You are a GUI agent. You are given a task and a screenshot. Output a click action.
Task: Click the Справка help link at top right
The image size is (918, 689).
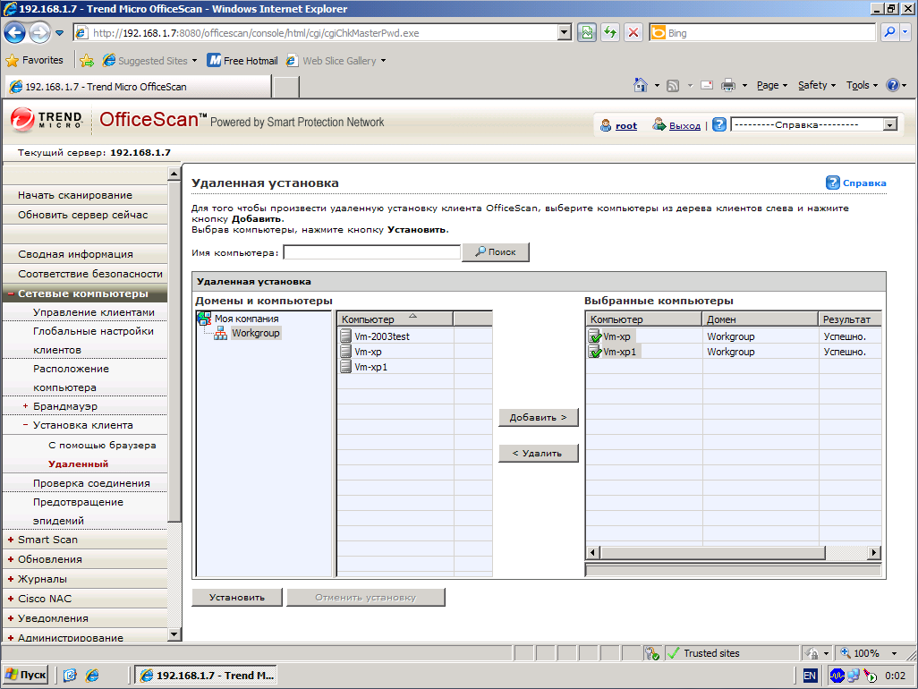pyautogui.click(x=864, y=183)
